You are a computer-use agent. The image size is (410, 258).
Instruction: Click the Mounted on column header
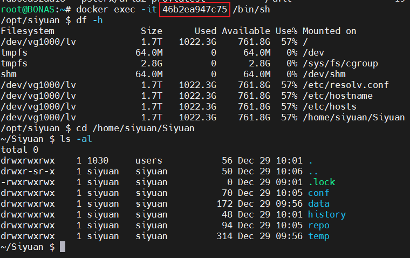329,31
